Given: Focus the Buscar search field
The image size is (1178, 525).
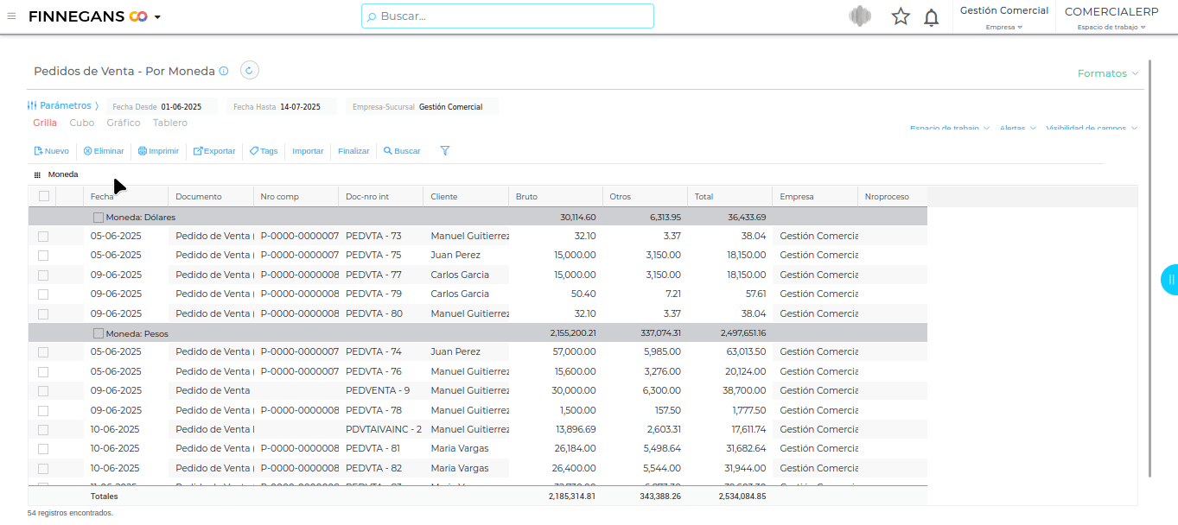Looking at the screenshot, I should [507, 16].
